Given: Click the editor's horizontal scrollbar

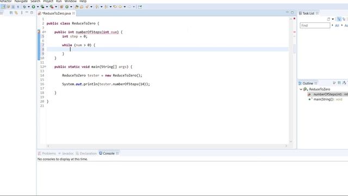Looking at the screenshot, I should 167,146.
